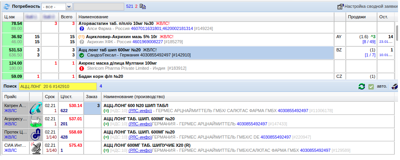400x160 pixels.
Task: Click sales figure [1 / 7]
Action: pos(370,55)
